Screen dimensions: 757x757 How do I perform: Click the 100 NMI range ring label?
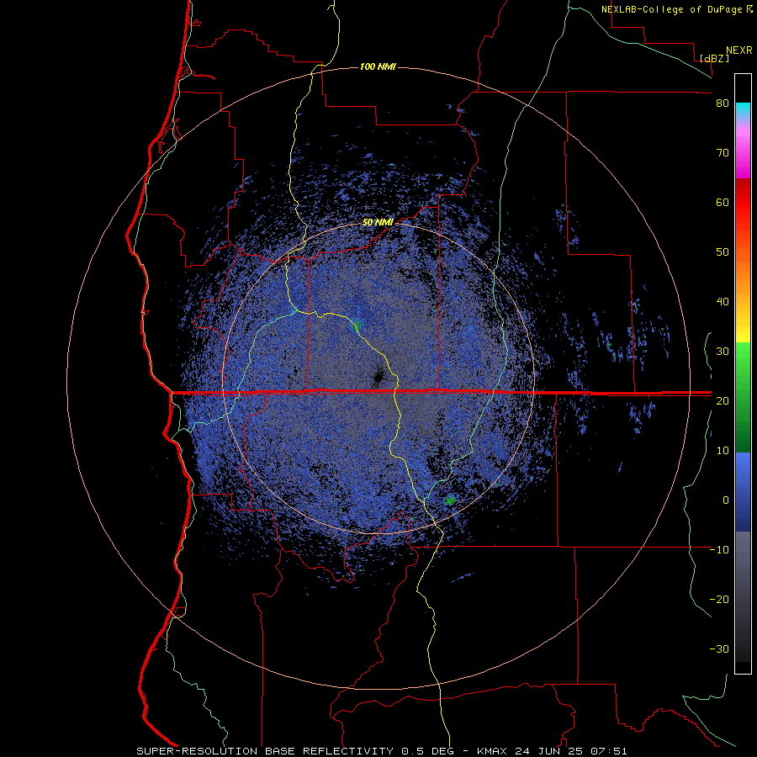(378, 66)
